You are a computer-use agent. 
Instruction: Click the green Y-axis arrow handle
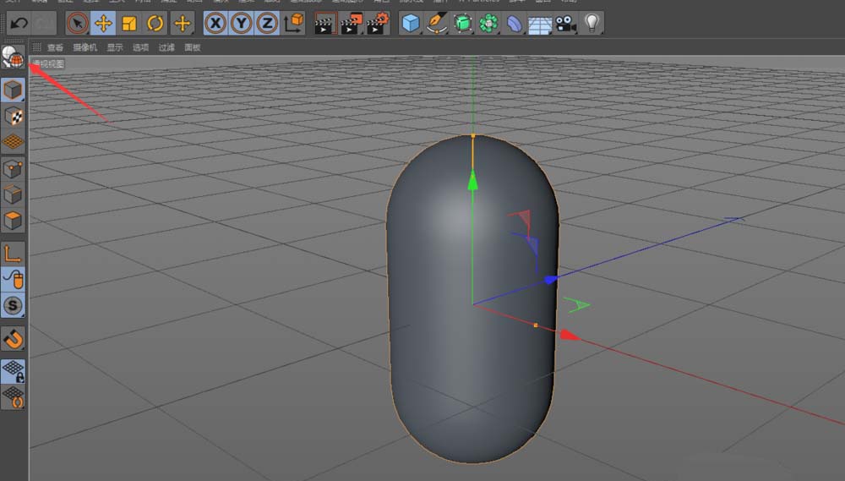click(472, 179)
